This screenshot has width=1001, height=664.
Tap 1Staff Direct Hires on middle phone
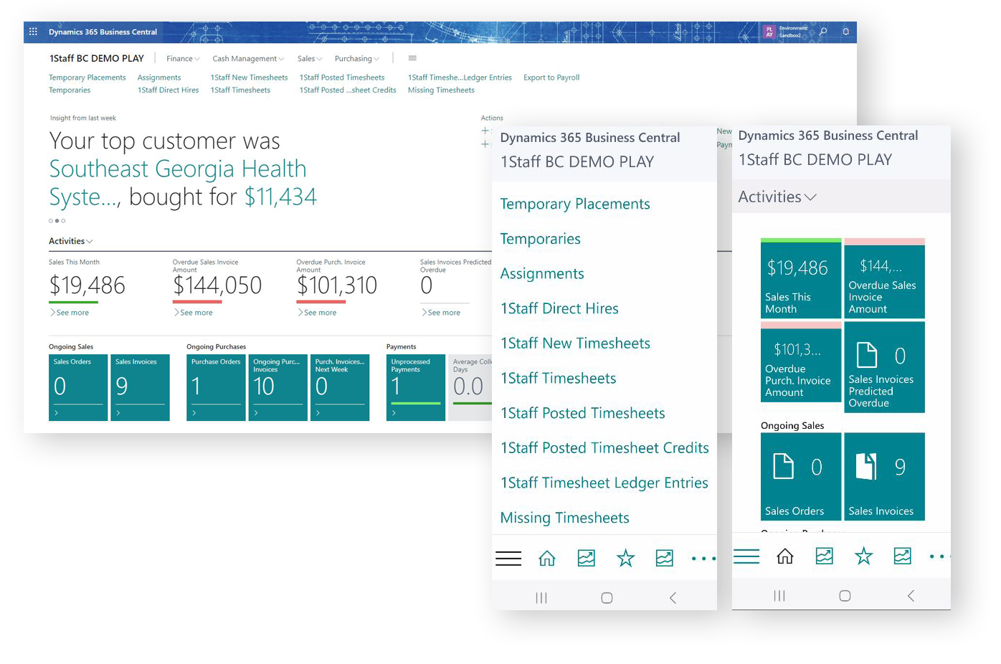pyautogui.click(x=559, y=308)
